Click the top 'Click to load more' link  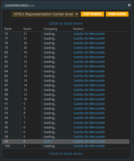click(x=66, y=24)
